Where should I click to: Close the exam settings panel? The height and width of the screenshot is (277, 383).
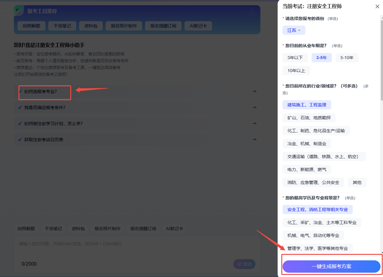[377, 6]
